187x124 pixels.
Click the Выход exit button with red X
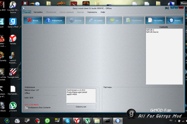coord(33,20)
